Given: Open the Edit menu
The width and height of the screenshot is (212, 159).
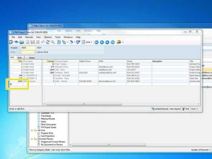Looking at the screenshot, I should tap(20, 37).
